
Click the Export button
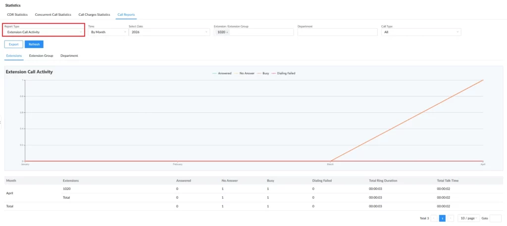pos(13,44)
